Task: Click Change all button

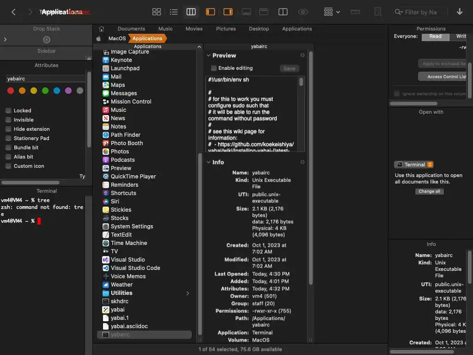Action: pyautogui.click(x=429, y=192)
